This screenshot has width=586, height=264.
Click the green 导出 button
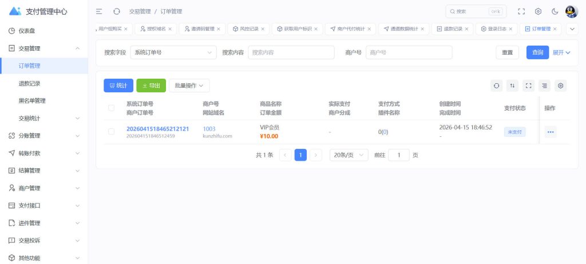coord(151,86)
